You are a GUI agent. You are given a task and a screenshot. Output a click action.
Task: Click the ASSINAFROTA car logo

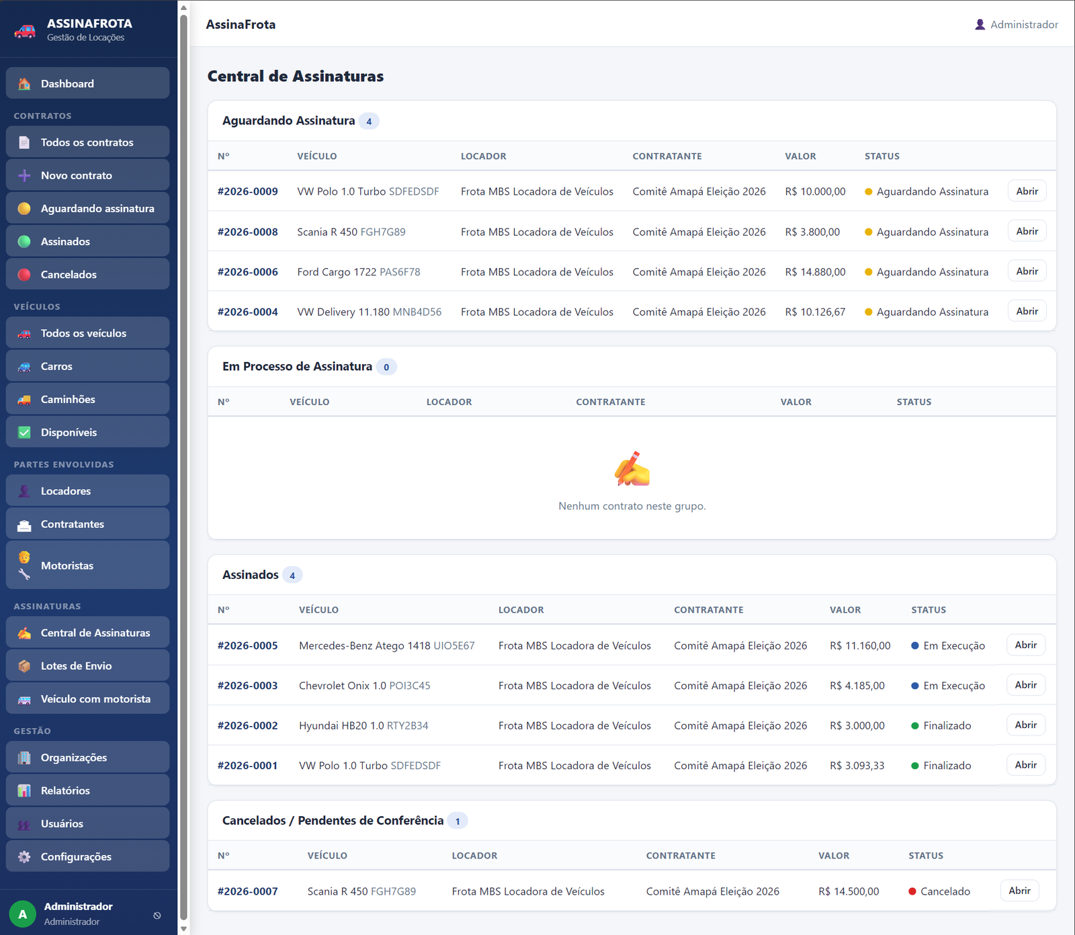[x=25, y=30]
